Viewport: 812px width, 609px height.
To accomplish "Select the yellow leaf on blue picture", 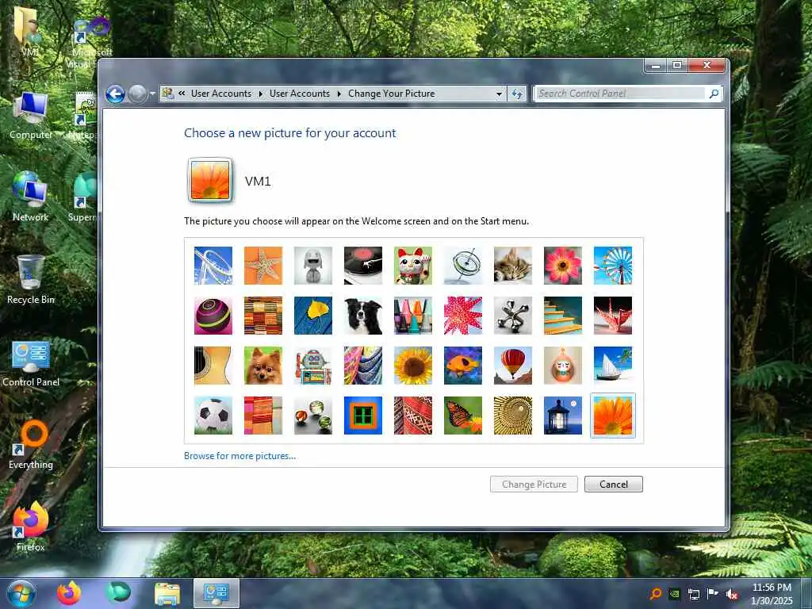I will point(312,316).
